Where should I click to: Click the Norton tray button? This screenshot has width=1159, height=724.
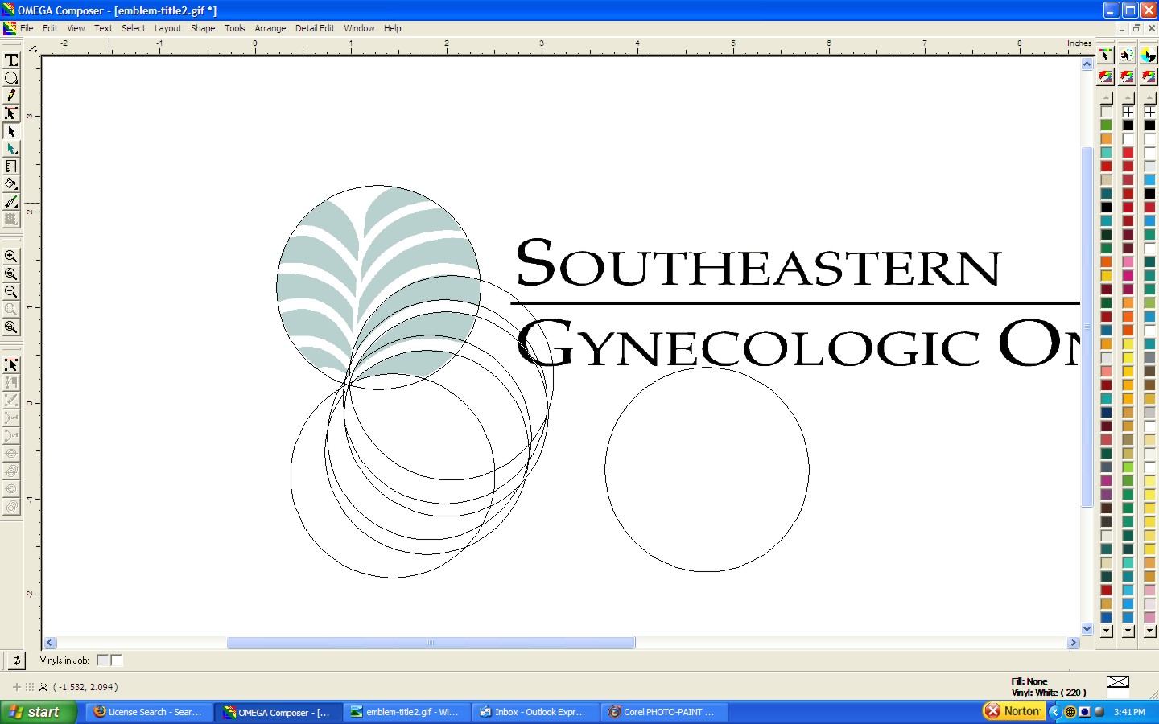point(1013,711)
